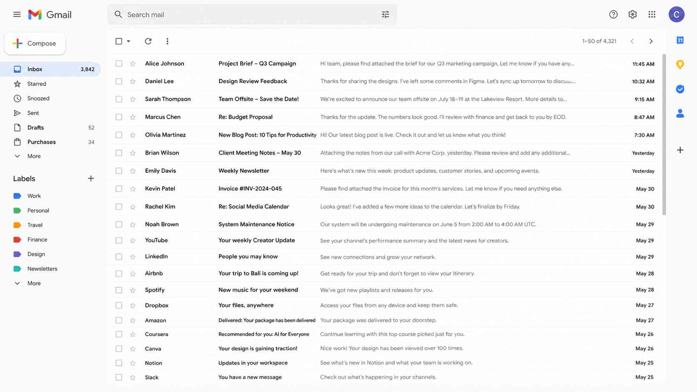This screenshot has height=392, width=697.
Task: Compose a new email
Action: coord(35,43)
